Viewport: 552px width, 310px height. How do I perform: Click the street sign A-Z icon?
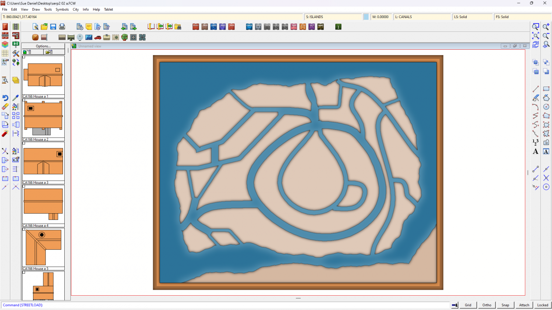click(16, 44)
